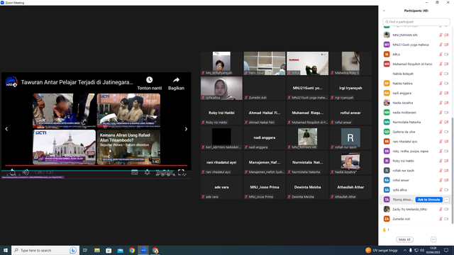Click rofiah nur kasih R tile
This screenshot has height=255, width=454.
coord(350,137)
